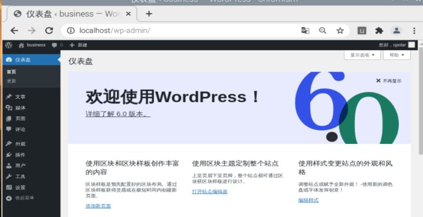Open the 详细了解 6.0 版本 link
Screen dimensions: 423x217
point(117,114)
